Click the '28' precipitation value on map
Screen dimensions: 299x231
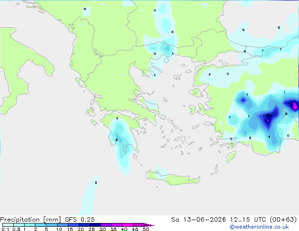tap(267, 115)
